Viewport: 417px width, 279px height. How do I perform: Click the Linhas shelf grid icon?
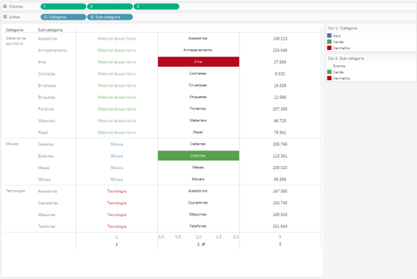pos(5,17)
